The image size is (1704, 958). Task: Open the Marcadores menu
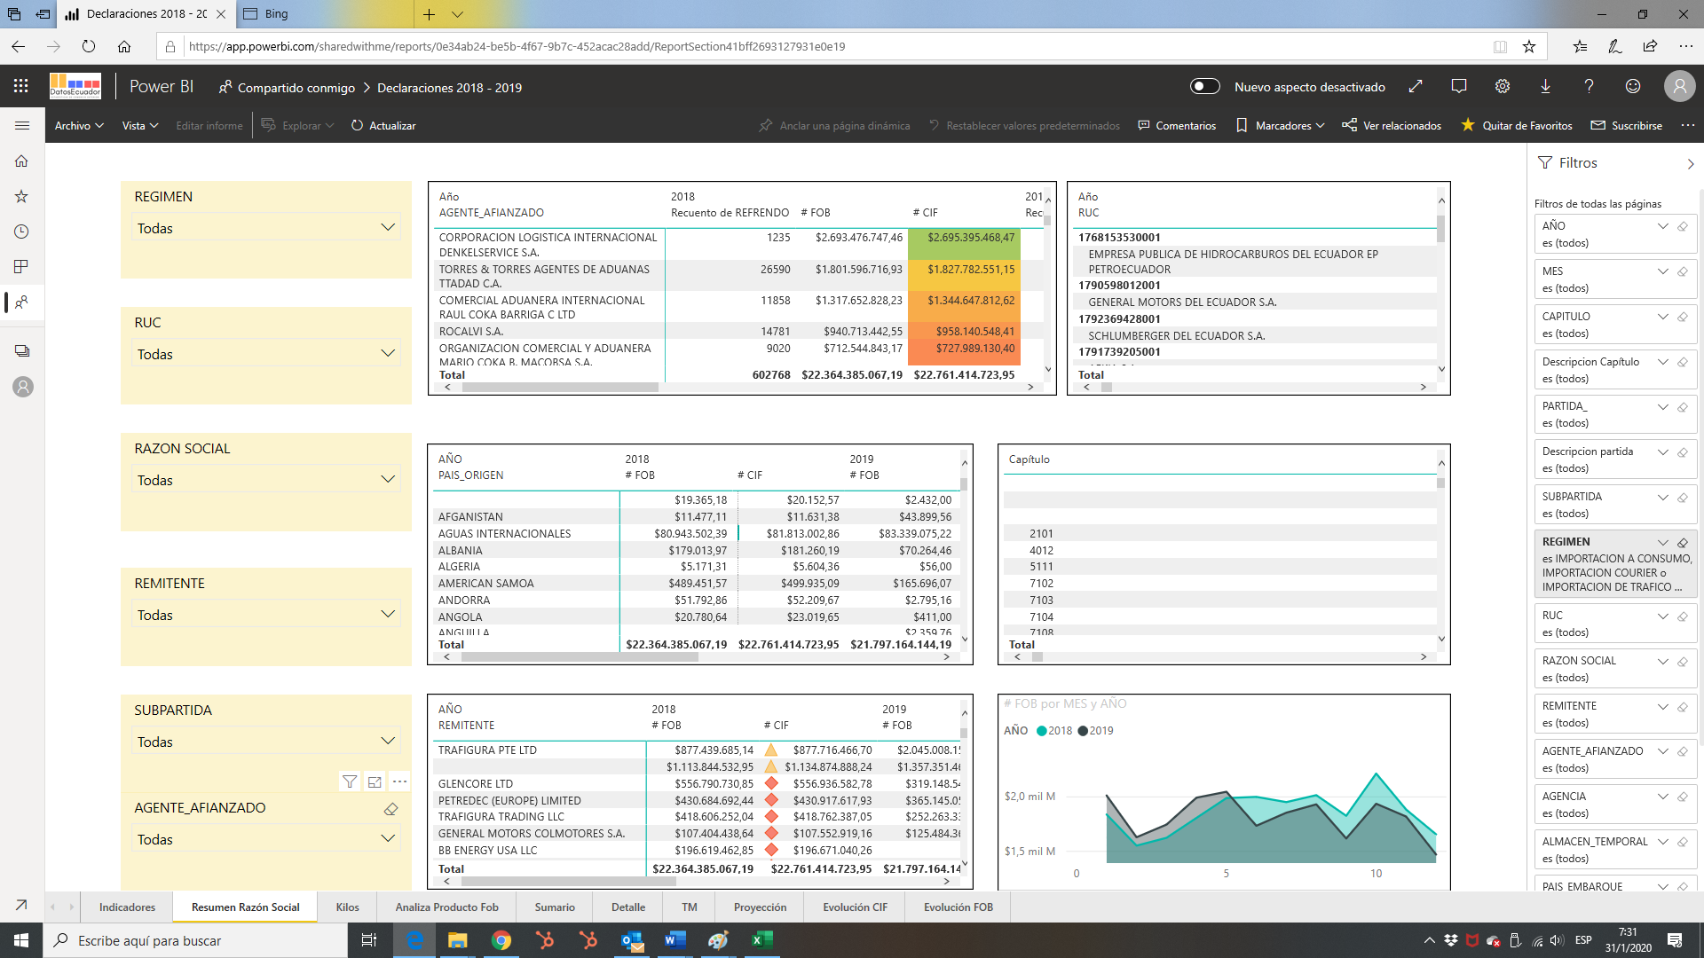[1281, 125]
